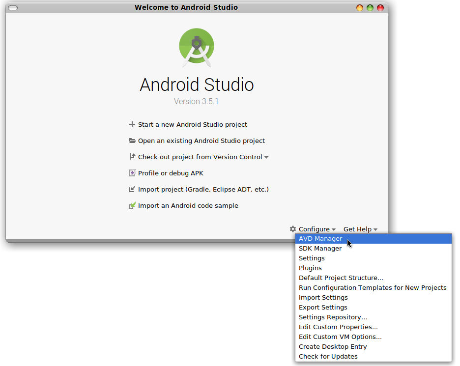The width and height of the screenshot is (460, 366).
Task: Click the Profile or debug APK icon
Action: (132, 173)
